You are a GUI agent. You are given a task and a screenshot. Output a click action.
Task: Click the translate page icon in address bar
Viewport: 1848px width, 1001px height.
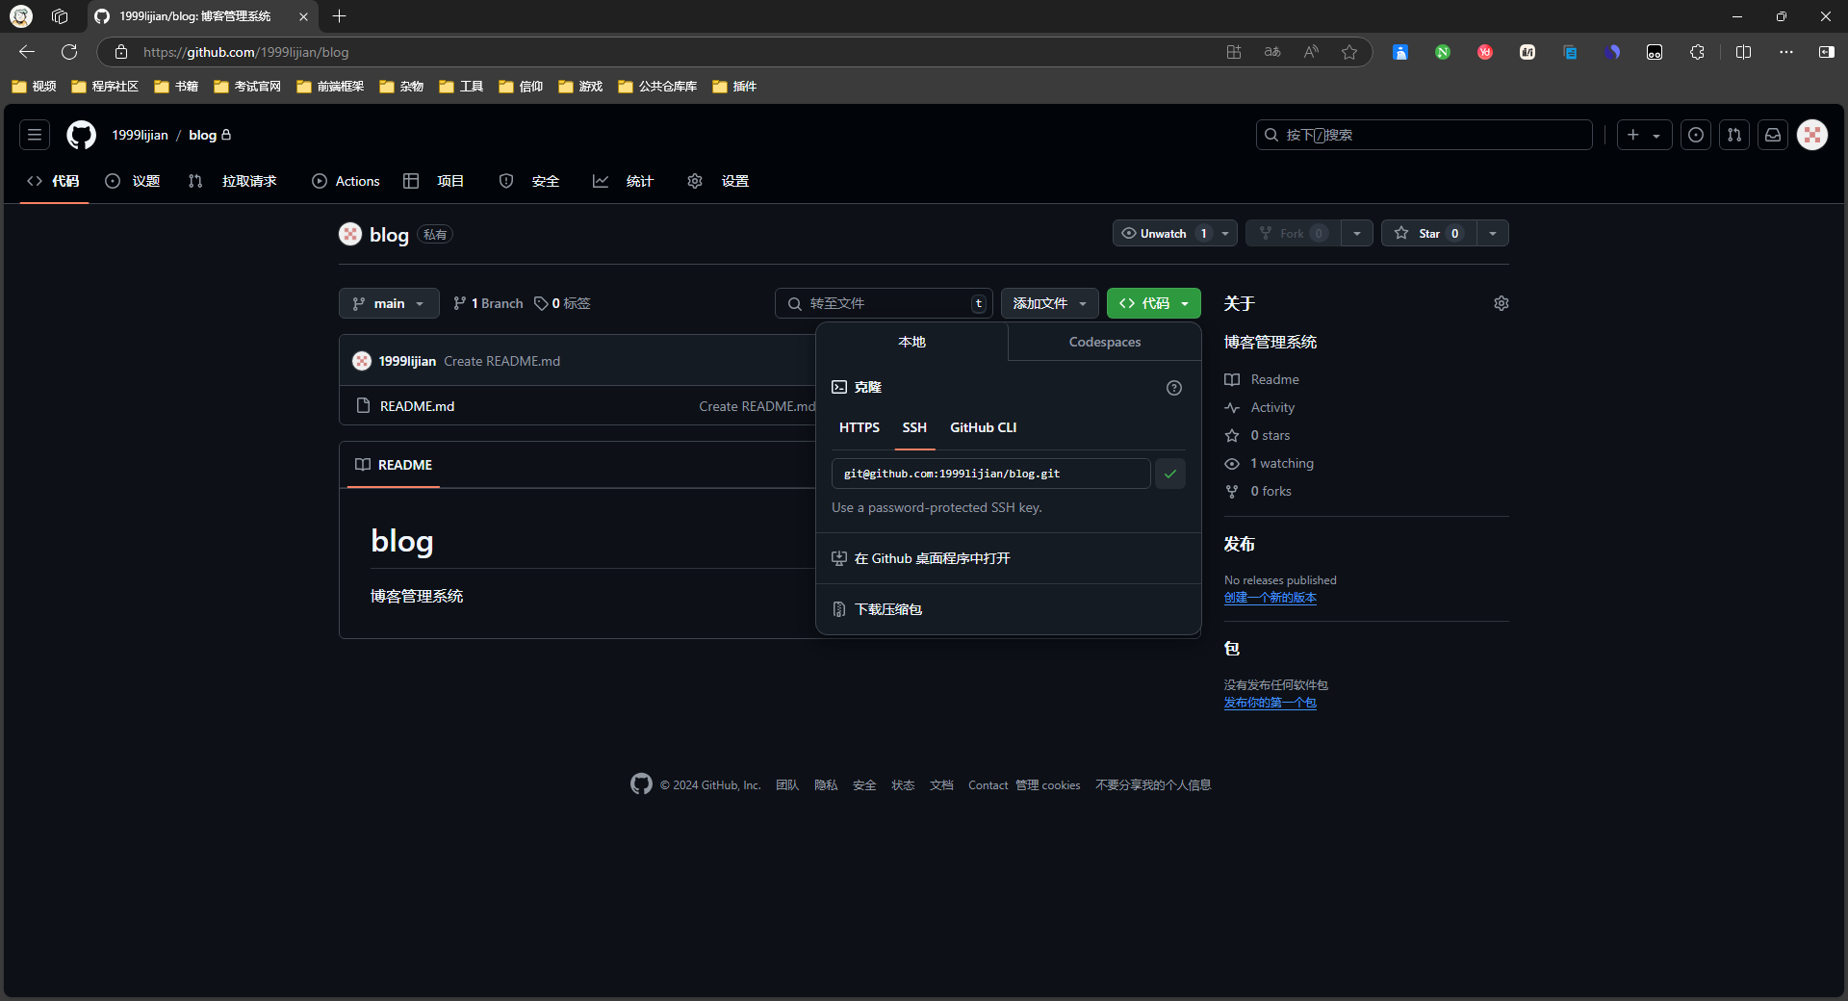[1272, 52]
